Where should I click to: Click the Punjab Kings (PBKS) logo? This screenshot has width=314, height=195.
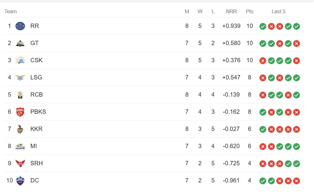point(20,112)
